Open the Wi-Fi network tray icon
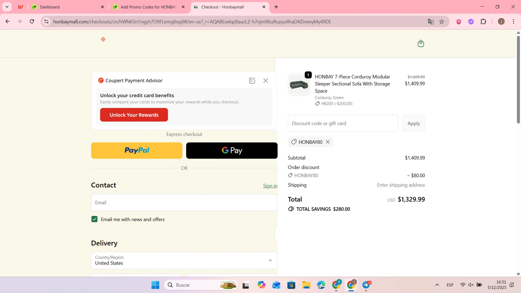Screen dimensions: 521x293 463,285
